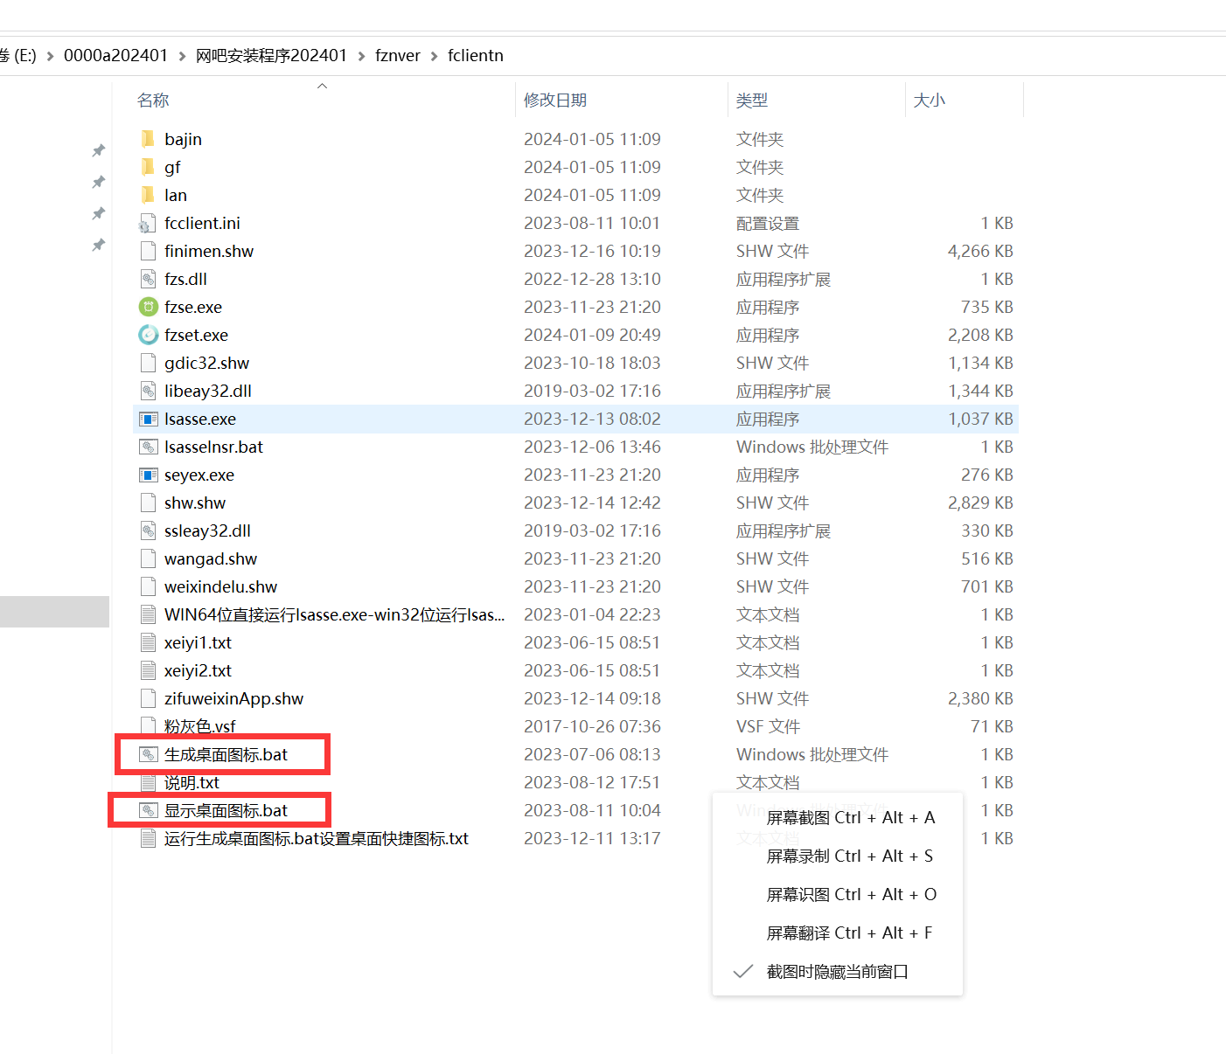Viewport: 1226px width, 1054px height.
Task: Click the seyex.exe application icon
Action: pyautogui.click(x=149, y=475)
